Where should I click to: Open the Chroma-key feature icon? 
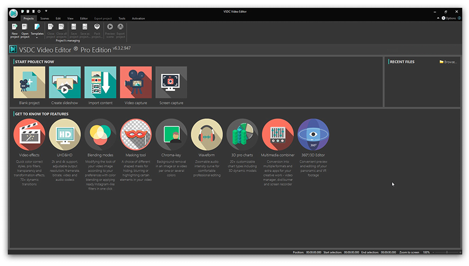(171, 135)
